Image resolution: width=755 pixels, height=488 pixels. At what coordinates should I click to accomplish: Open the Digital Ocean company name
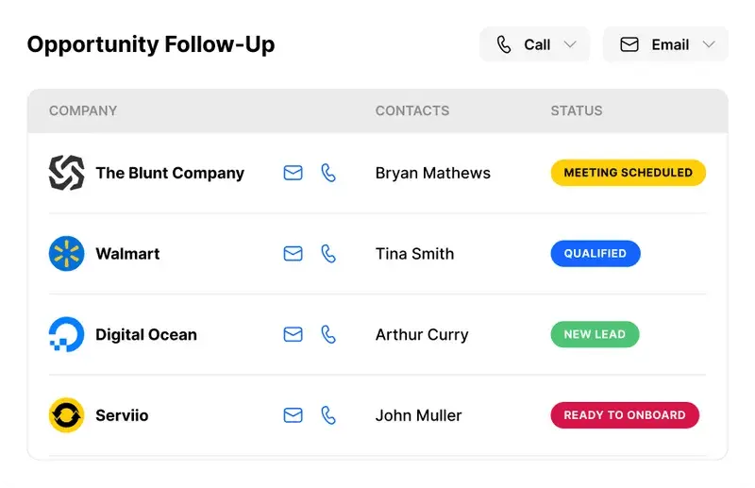146,334
